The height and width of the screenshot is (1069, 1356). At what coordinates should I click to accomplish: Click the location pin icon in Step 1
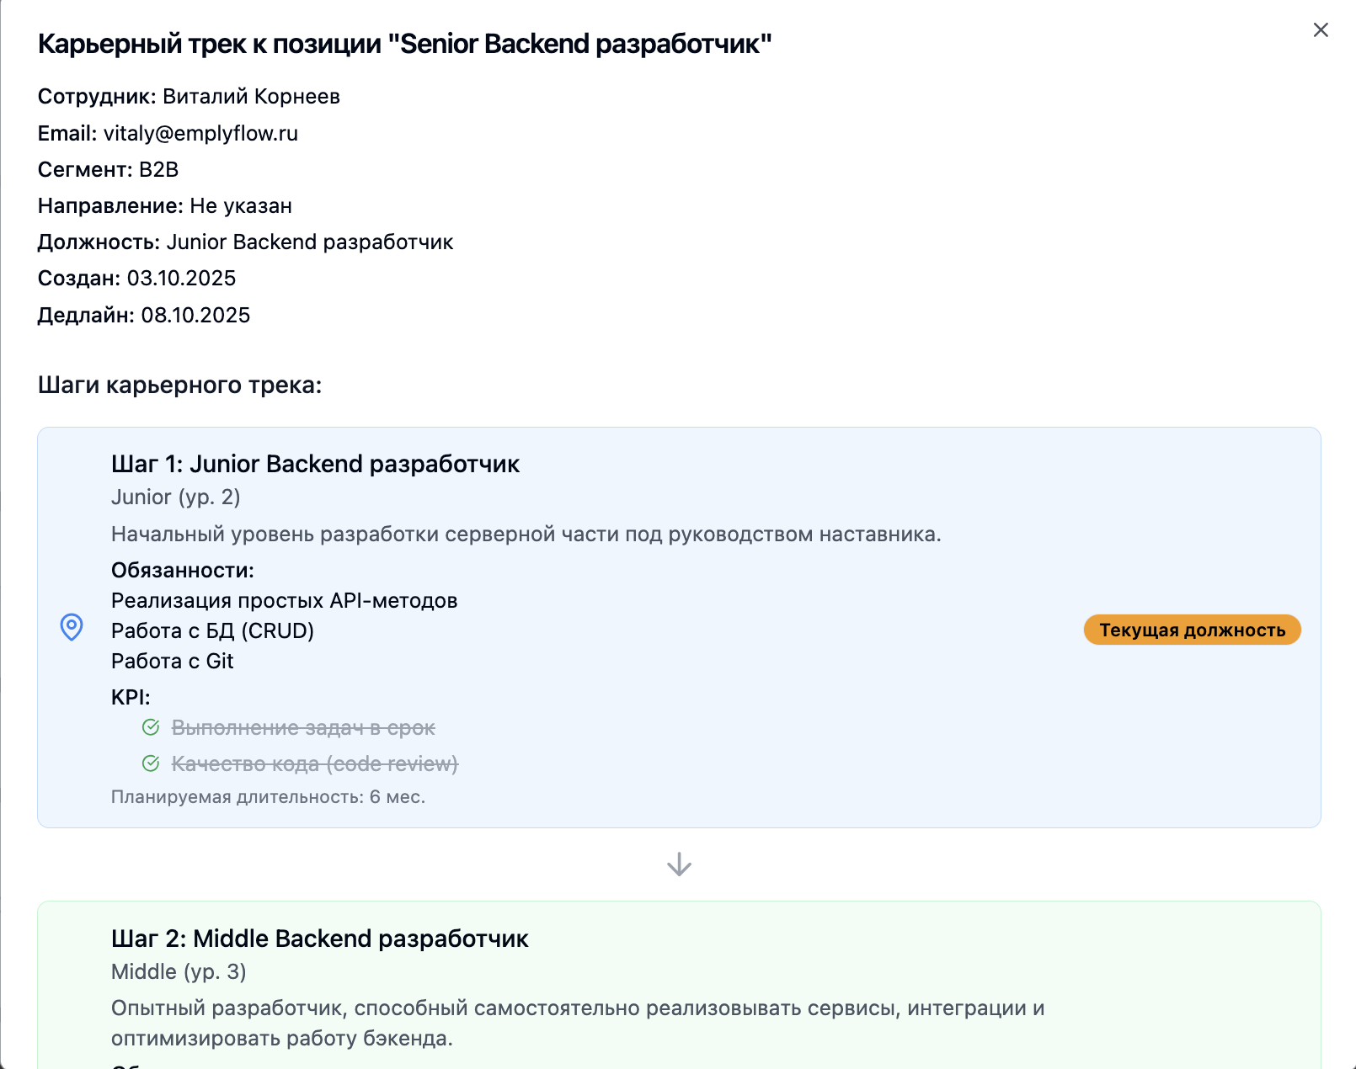[x=72, y=627]
